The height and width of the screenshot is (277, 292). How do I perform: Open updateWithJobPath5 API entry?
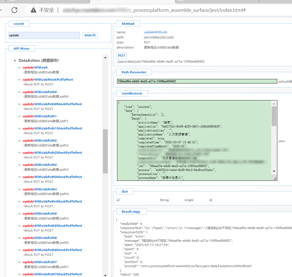pos(40,214)
